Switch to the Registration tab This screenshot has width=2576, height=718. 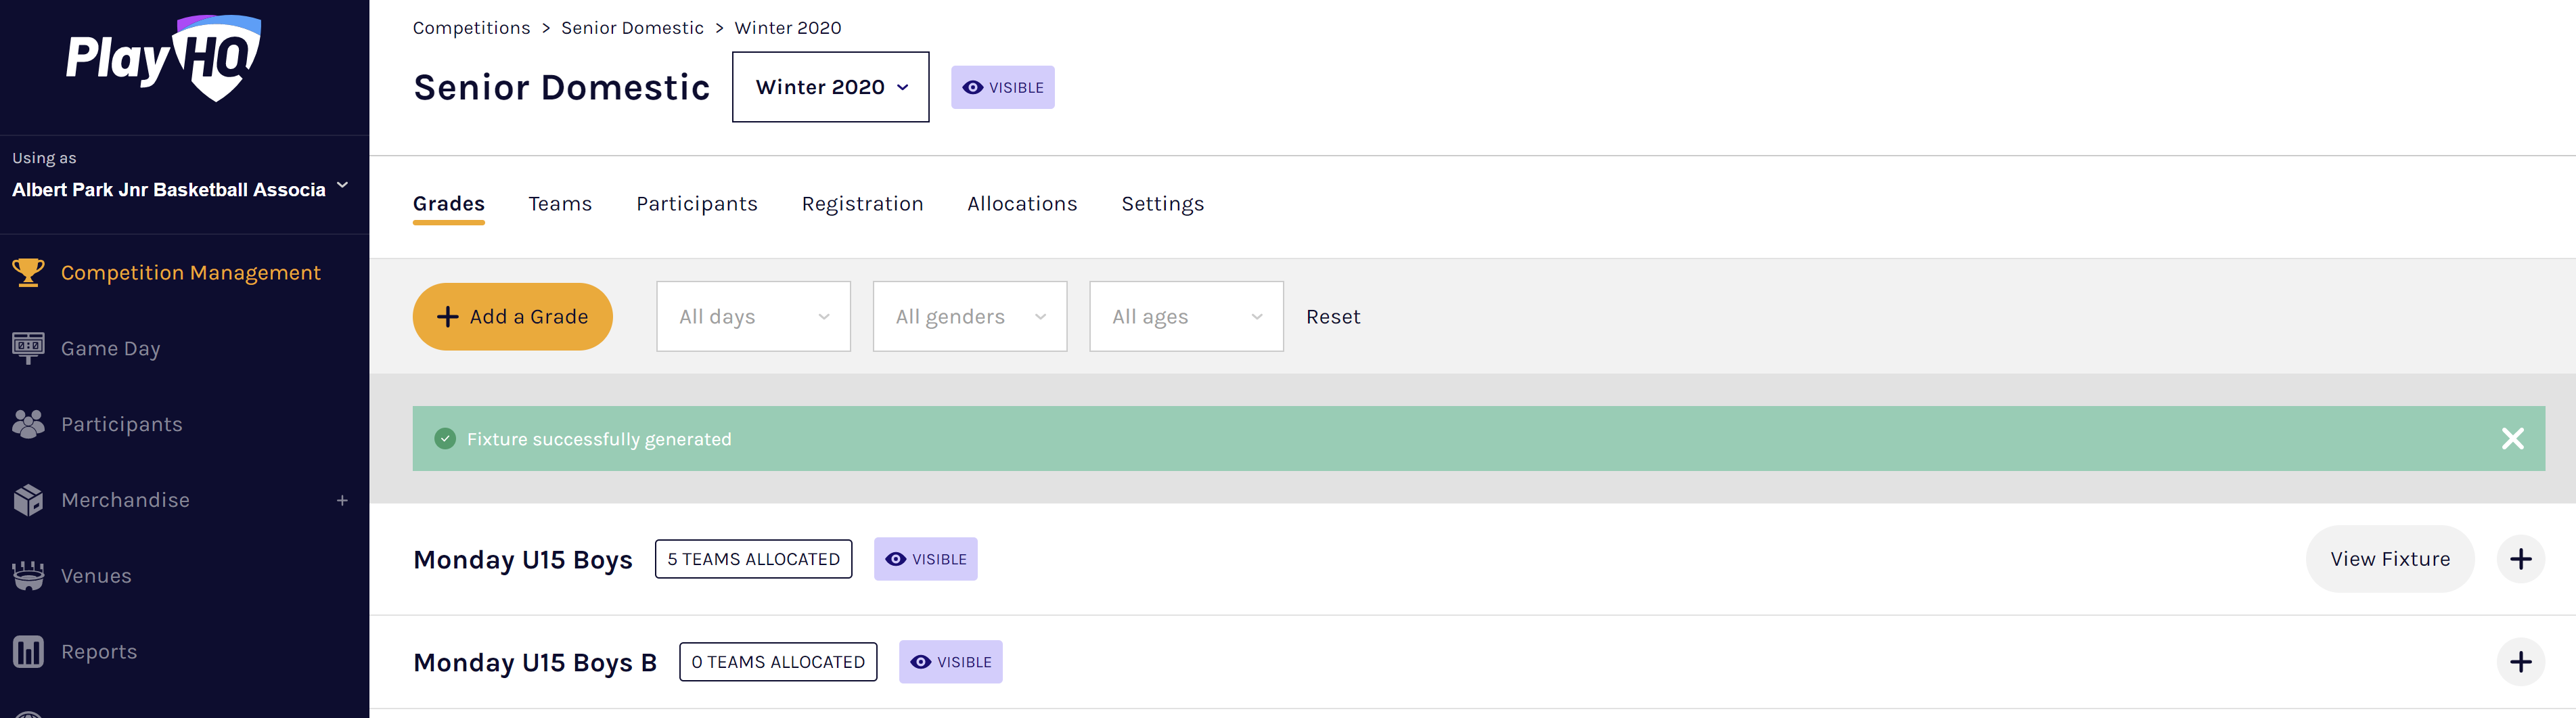[x=862, y=204]
